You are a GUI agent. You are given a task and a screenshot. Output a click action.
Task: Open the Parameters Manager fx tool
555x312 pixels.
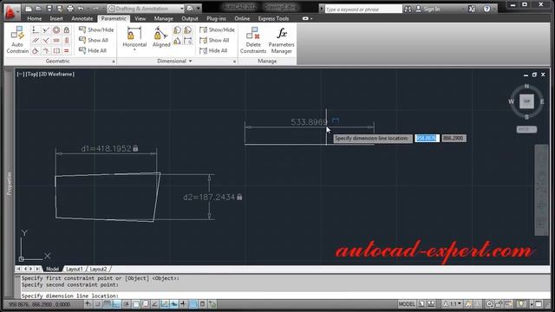click(281, 40)
